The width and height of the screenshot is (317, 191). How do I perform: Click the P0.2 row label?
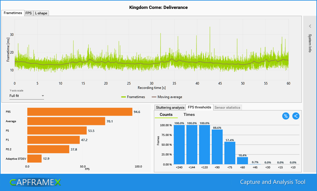tap(9, 149)
